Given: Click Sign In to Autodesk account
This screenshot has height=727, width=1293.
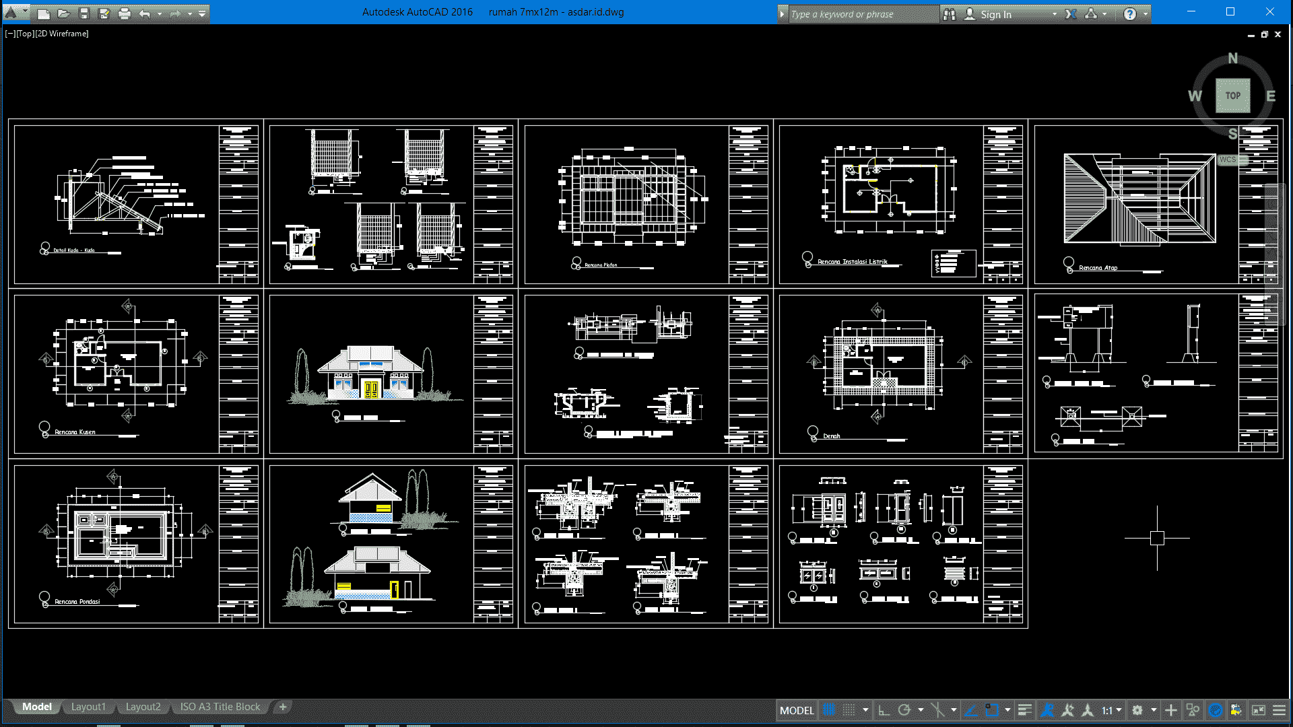Looking at the screenshot, I should [x=995, y=14].
